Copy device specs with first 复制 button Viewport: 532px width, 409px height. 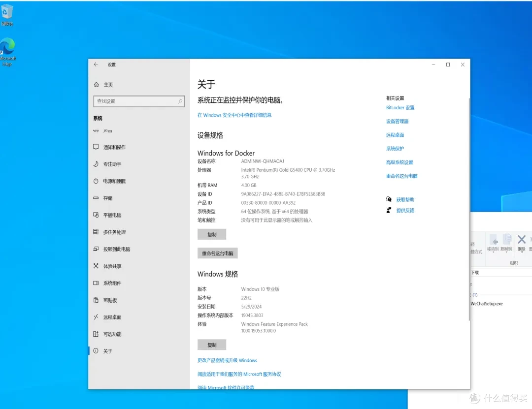(x=212, y=234)
